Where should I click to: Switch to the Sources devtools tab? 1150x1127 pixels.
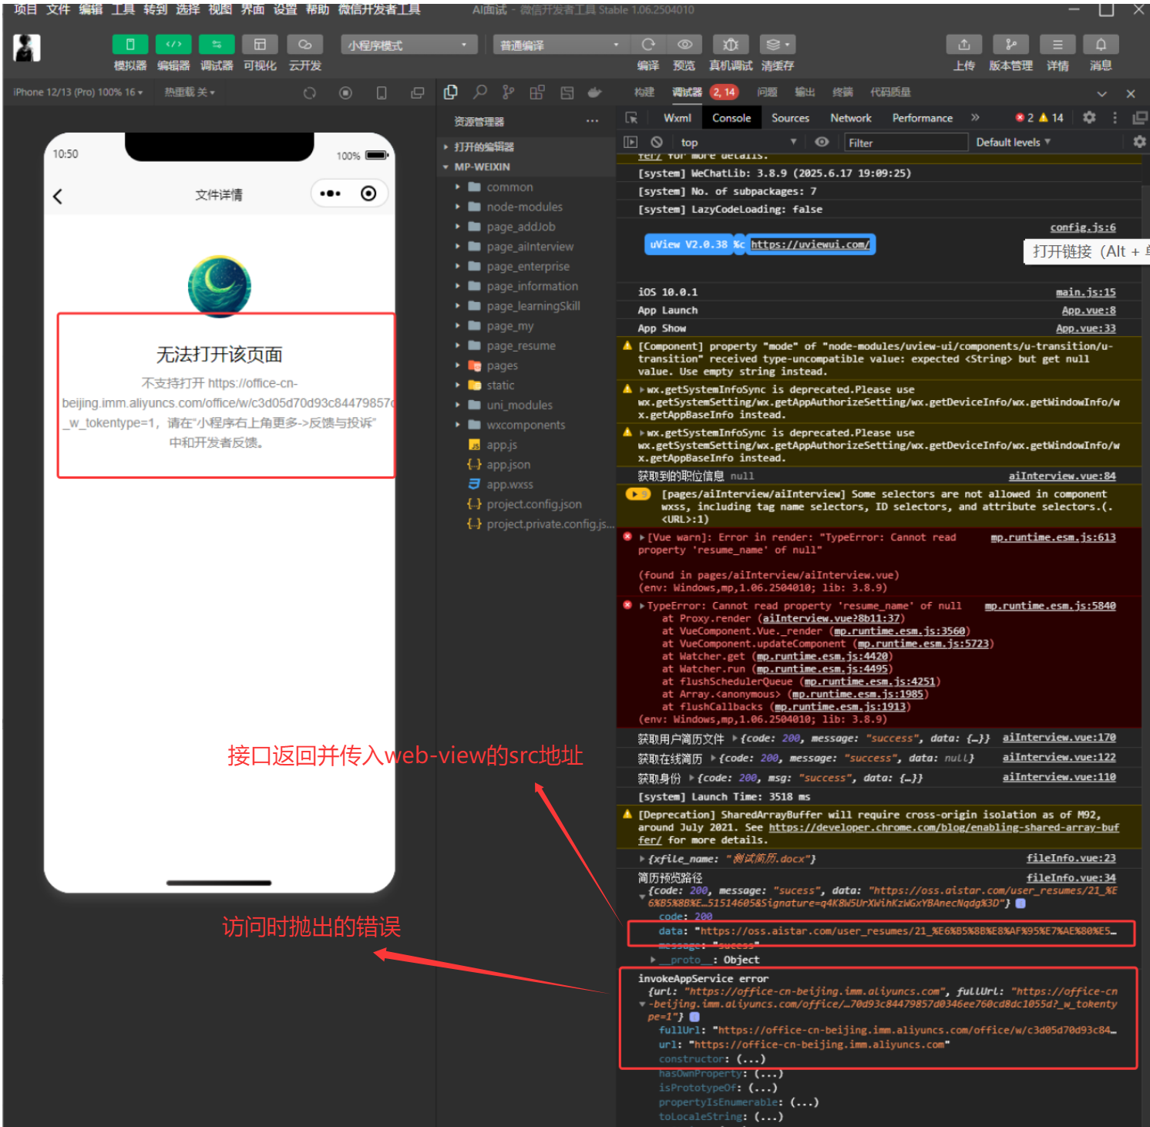pyautogui.click(x=790, y=118)
